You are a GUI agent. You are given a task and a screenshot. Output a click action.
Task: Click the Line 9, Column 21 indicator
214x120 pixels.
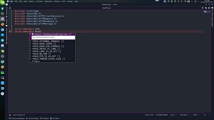tap(19, 115)
